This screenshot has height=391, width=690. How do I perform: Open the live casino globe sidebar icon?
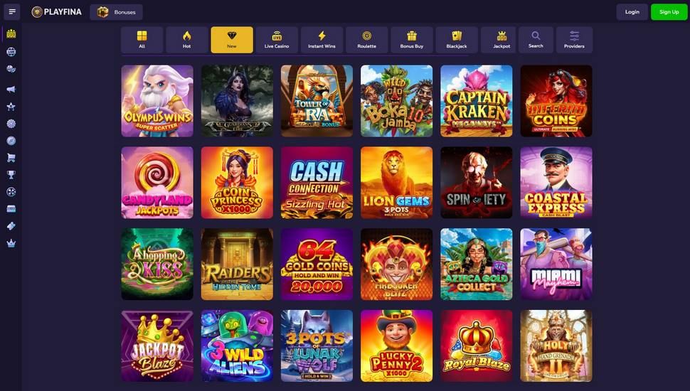click(11, 52)
